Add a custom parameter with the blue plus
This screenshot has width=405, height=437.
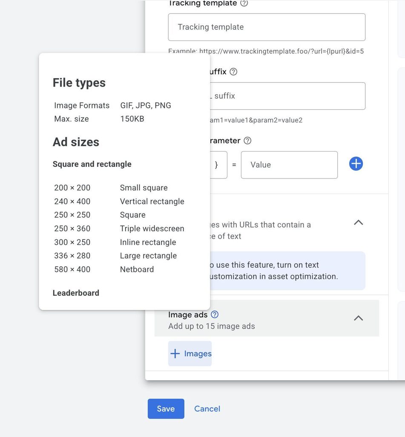[x=356, y=163]
